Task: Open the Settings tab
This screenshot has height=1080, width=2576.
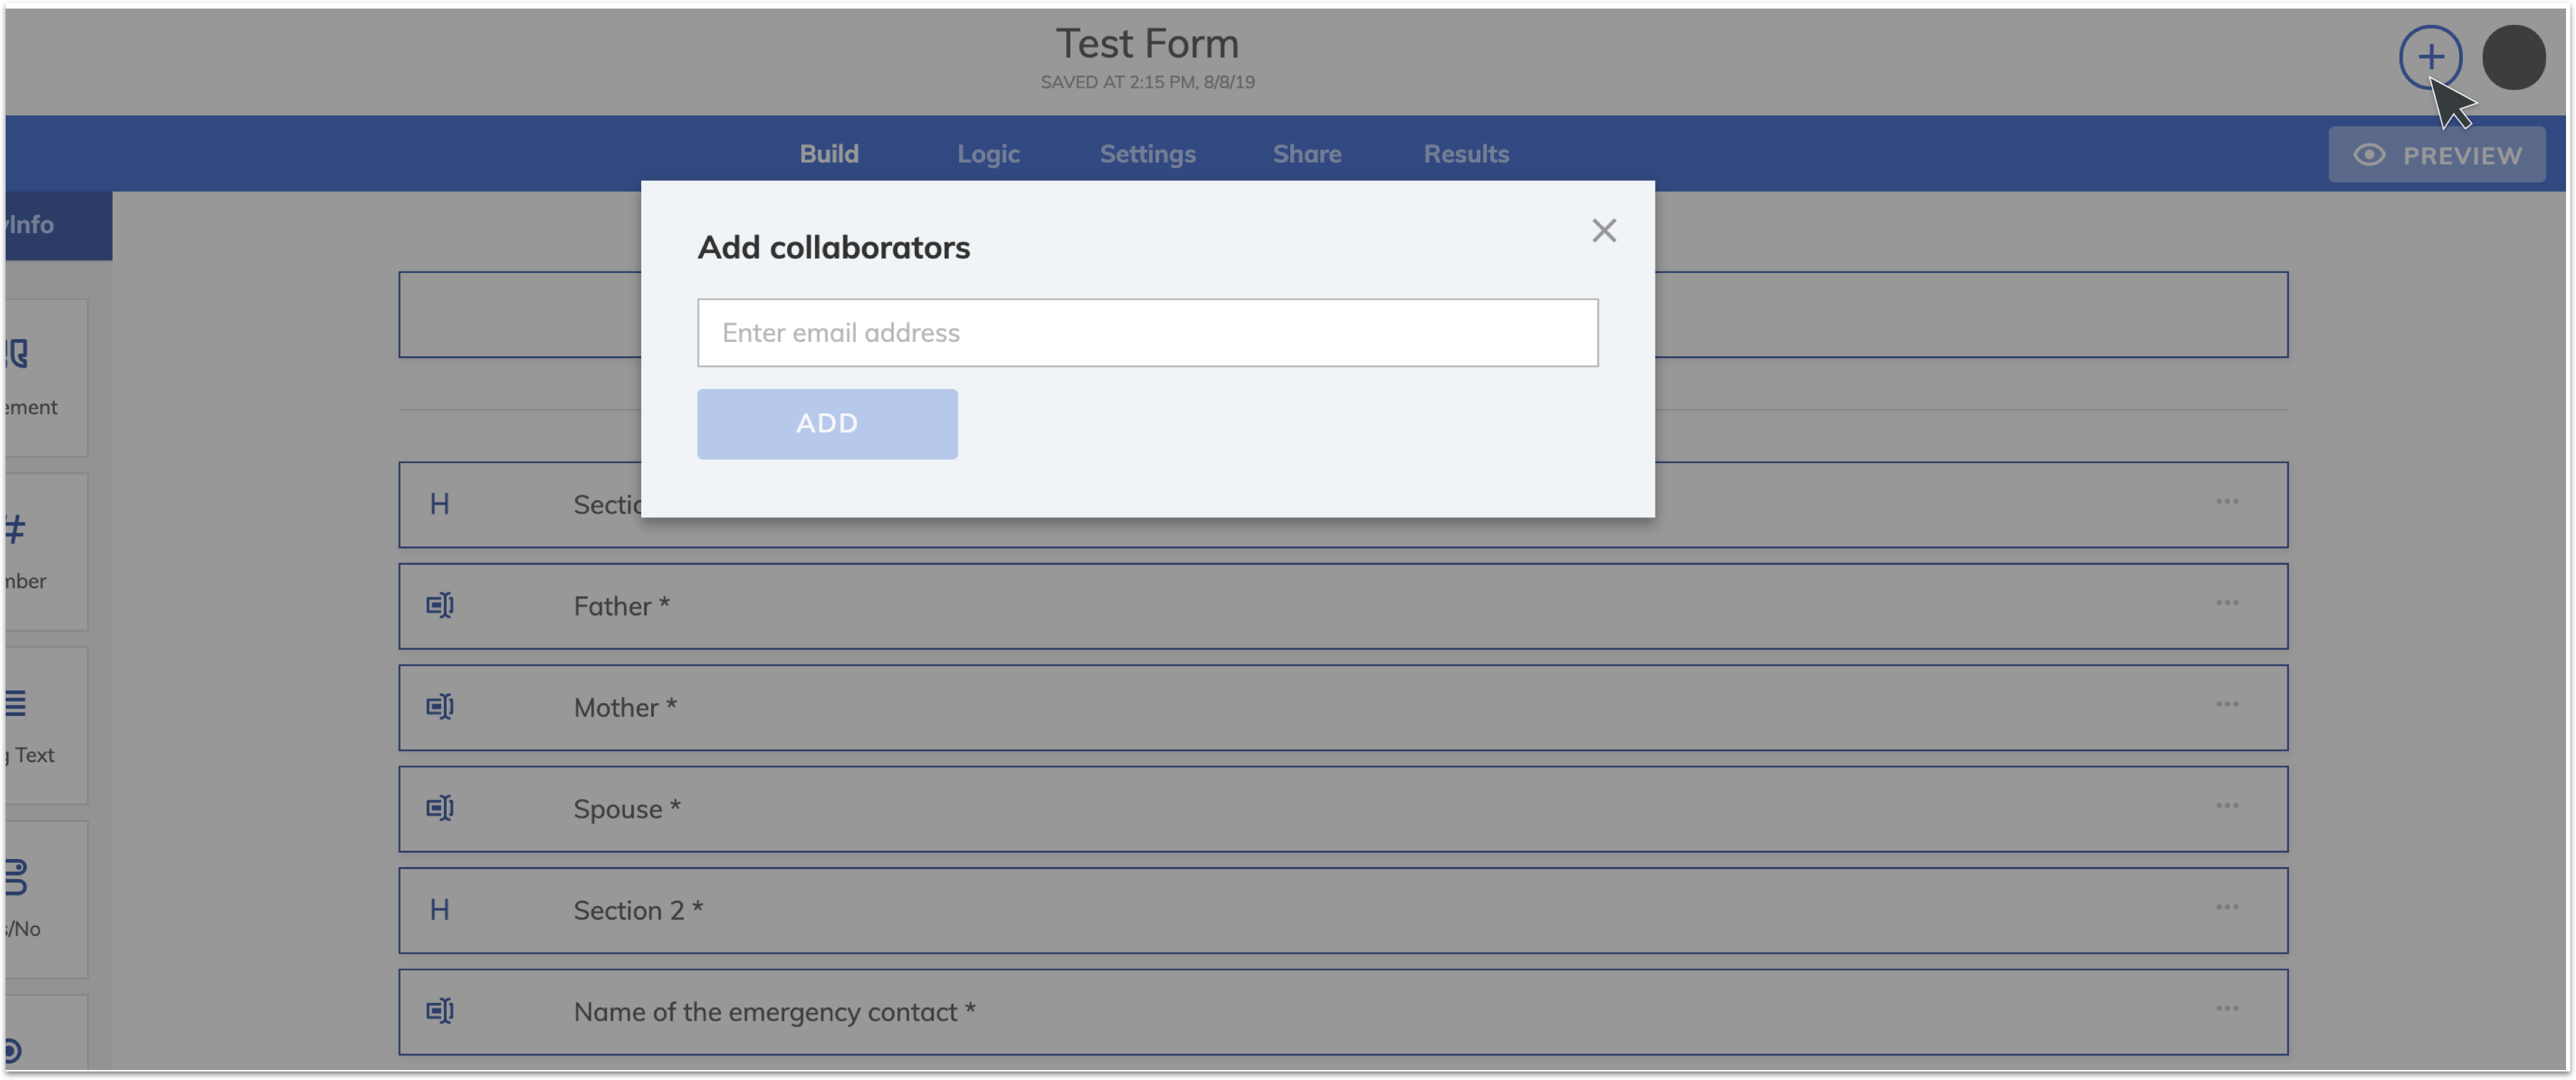Action: [x=1147, y=154]
